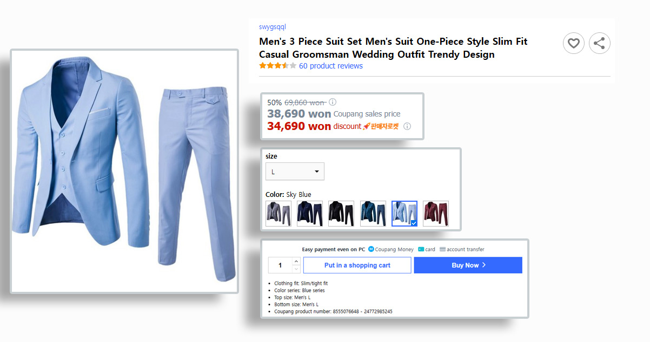Select the navy suit color option
The height and width of the screenshot is (342, 650).
click(310, 214)
